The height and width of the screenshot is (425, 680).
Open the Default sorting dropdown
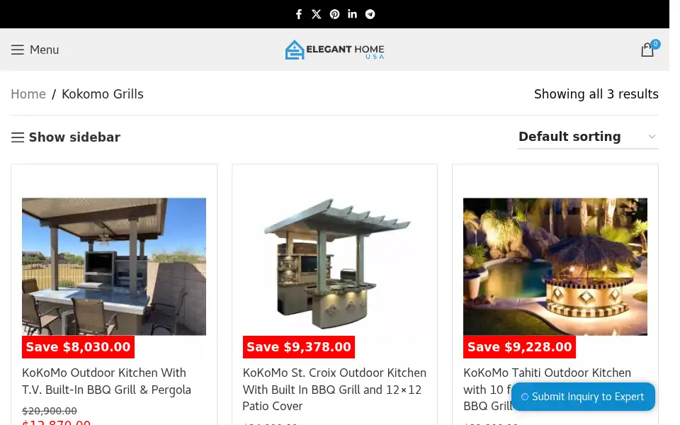click(x=588, y=137)
